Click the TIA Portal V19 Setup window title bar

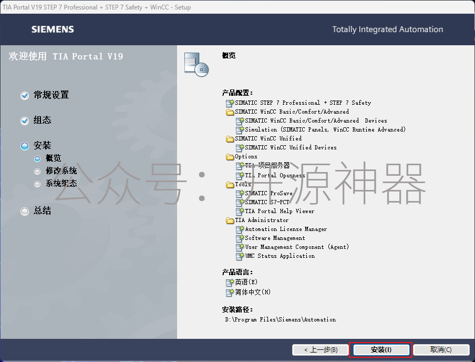click(x=237, y=7)
